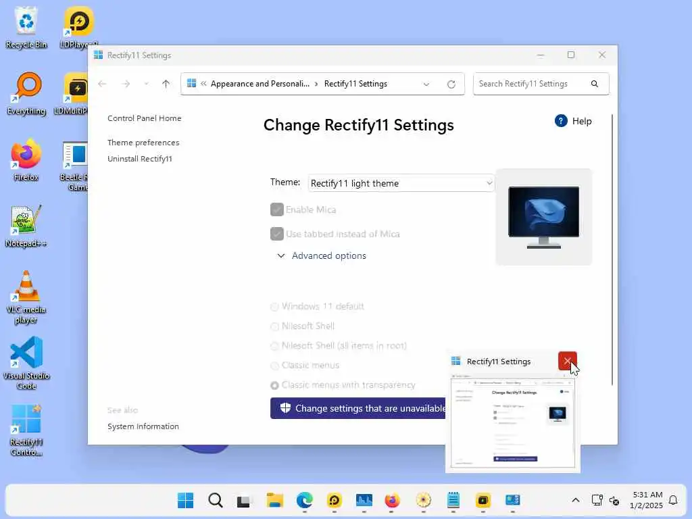Screen dimensions: 692x519
Task: Open the Everything desktop shortcut
Action: tap(26, 94)
